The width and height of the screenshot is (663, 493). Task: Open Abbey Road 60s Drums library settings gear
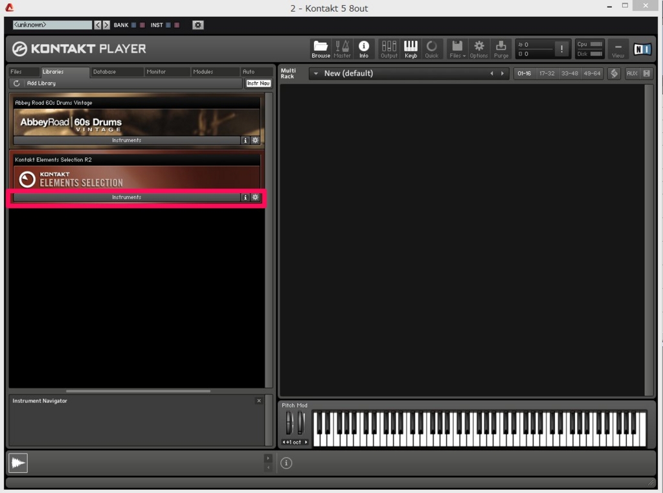(255, 140)
